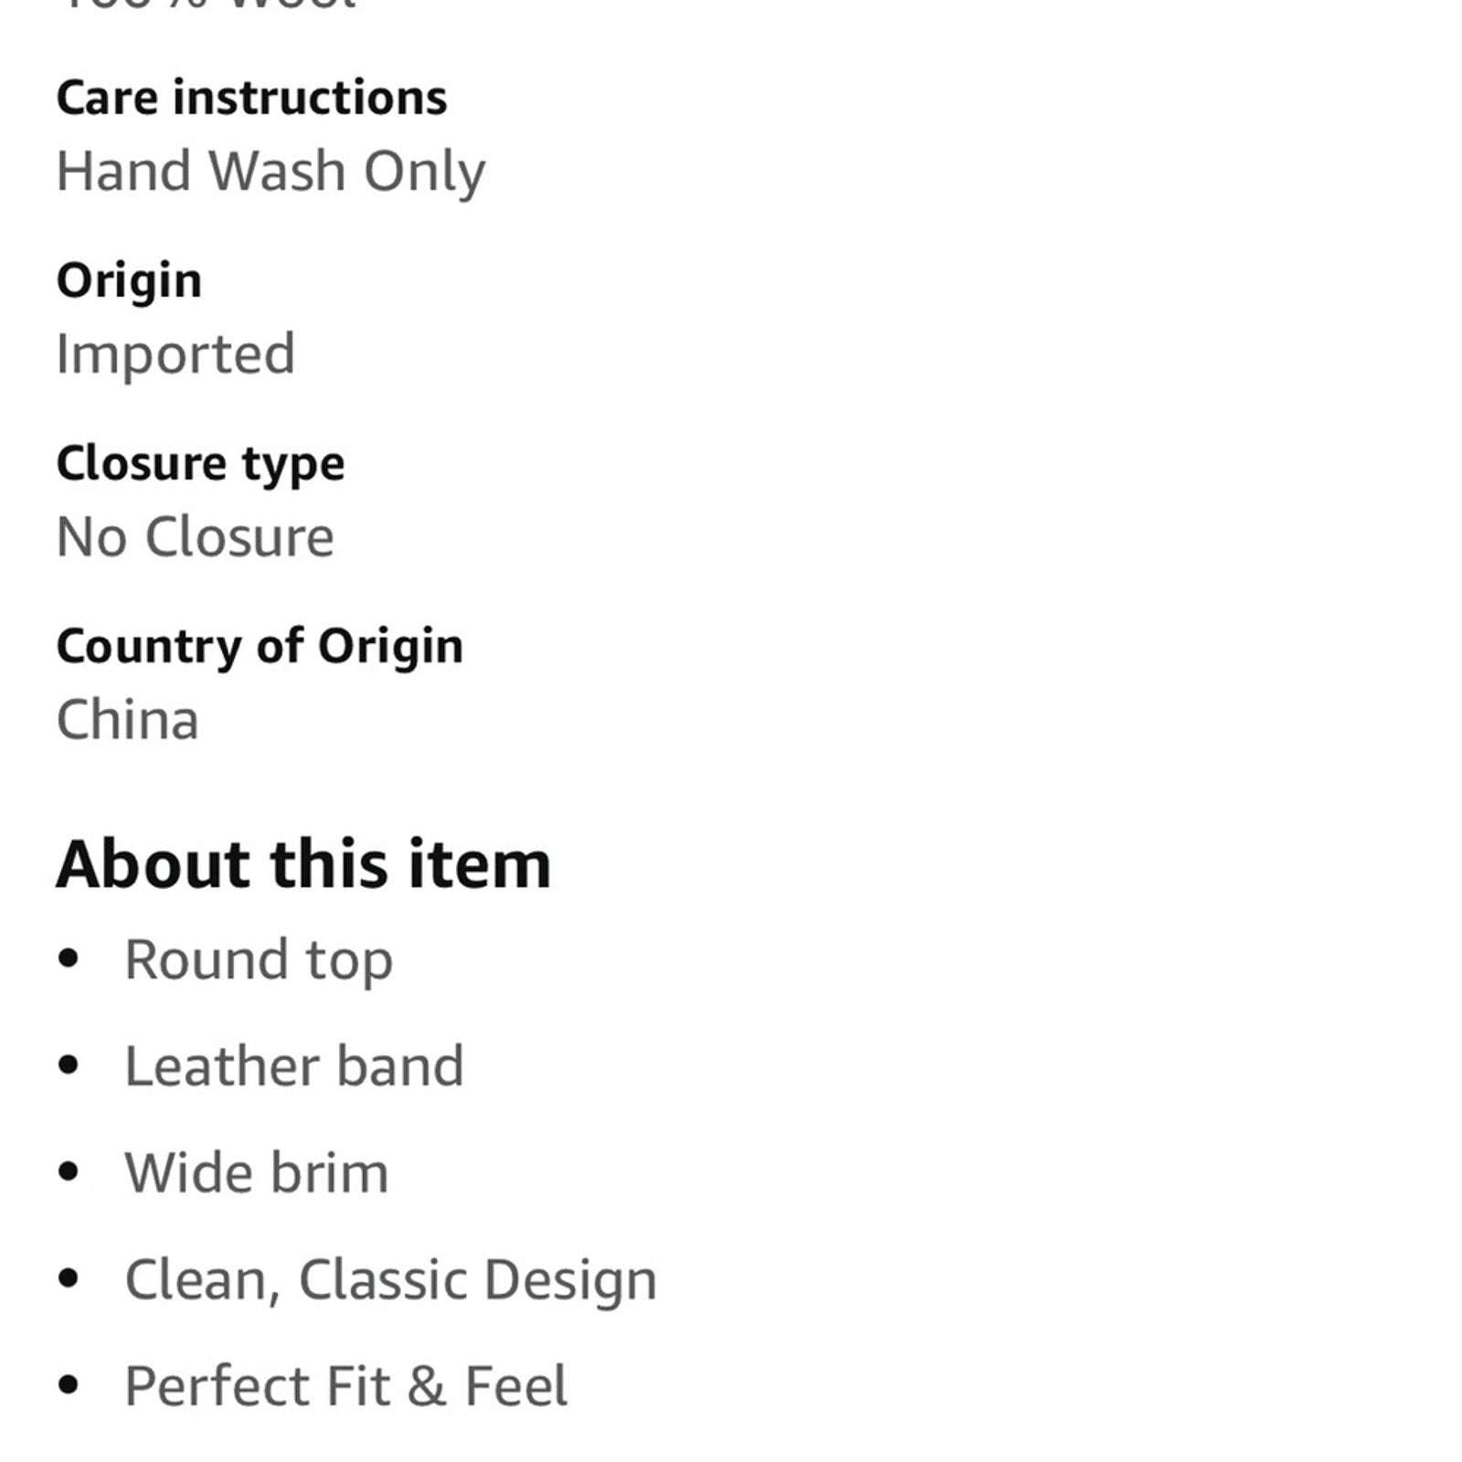The image size is (1462, 1462).
Task: Click the cut-off wool material text at top
Action: [x=207, y=5]
